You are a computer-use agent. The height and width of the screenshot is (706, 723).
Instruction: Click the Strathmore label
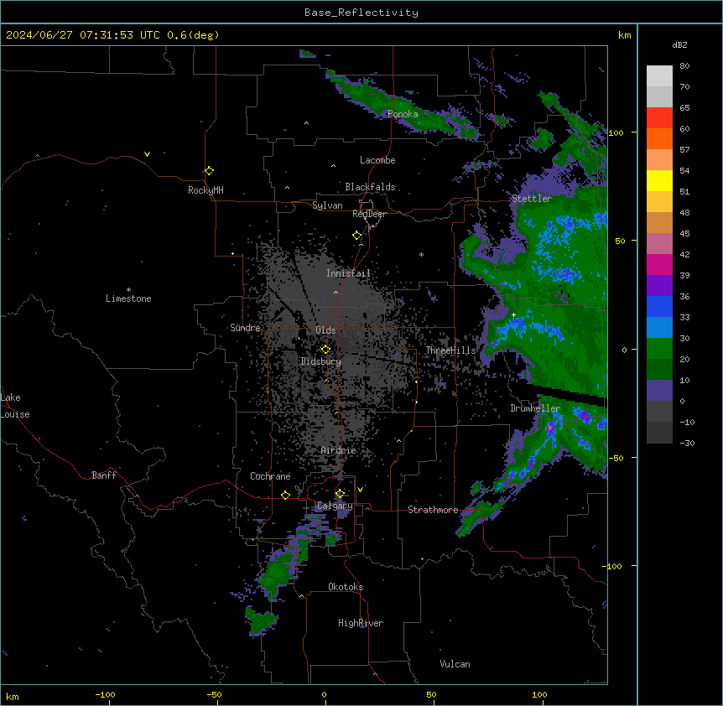coord(433,510)
